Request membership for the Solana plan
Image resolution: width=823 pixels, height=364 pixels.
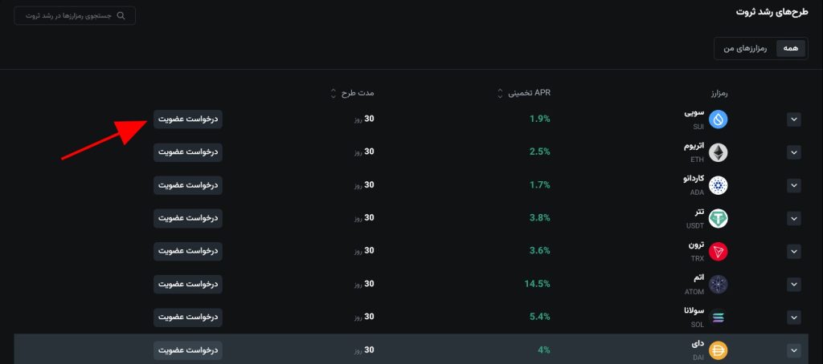click(187, 317)
